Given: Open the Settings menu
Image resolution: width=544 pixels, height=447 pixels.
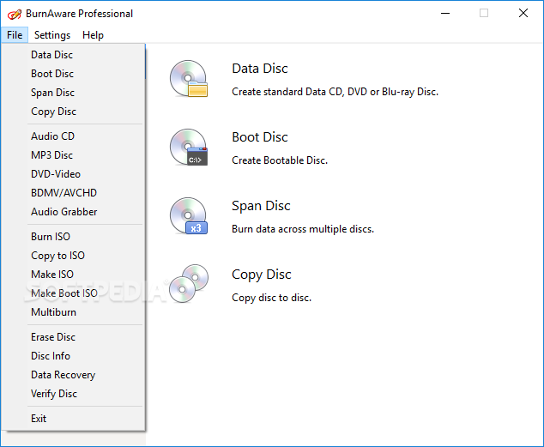Looking at the screenshot, I should (52, 35).
